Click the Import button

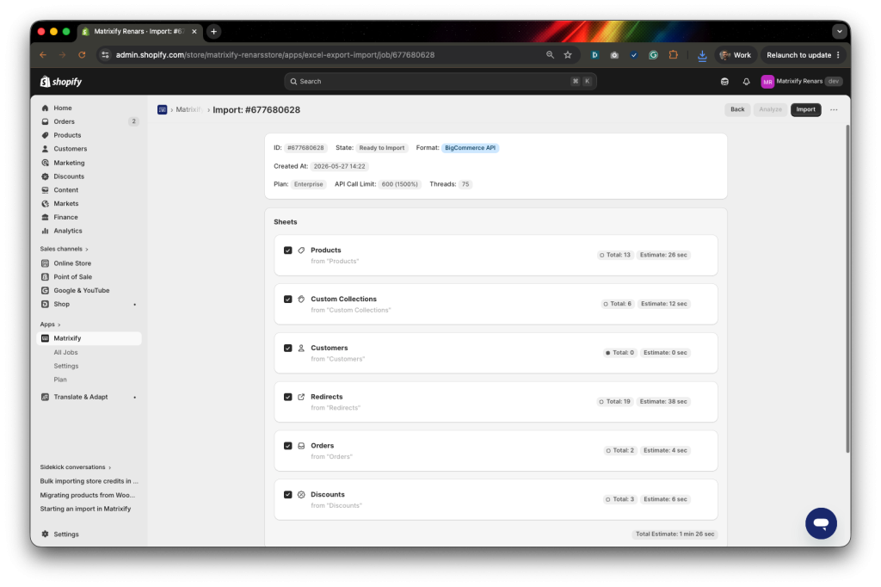coord(805,109)
